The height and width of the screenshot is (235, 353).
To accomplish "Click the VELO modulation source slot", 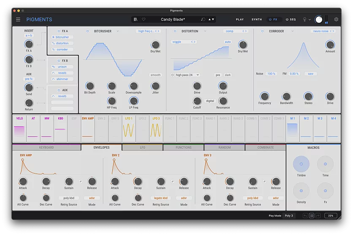I will click(19, 129).
